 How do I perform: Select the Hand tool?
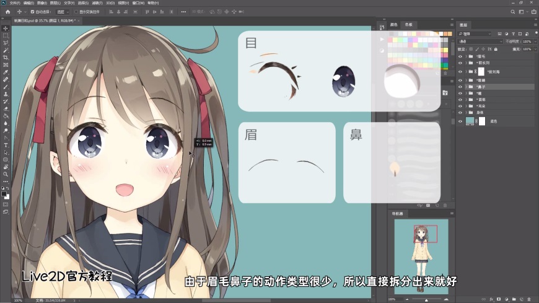6,167
